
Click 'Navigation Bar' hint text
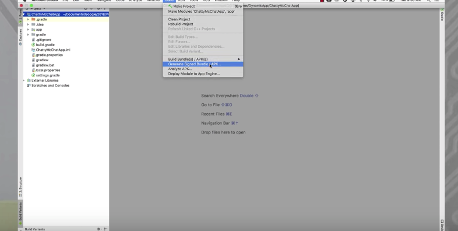coord(216,123)
